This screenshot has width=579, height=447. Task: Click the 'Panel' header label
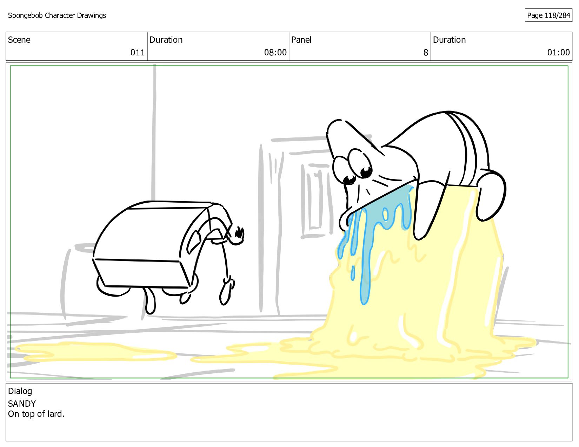click(x=301, y=40)
